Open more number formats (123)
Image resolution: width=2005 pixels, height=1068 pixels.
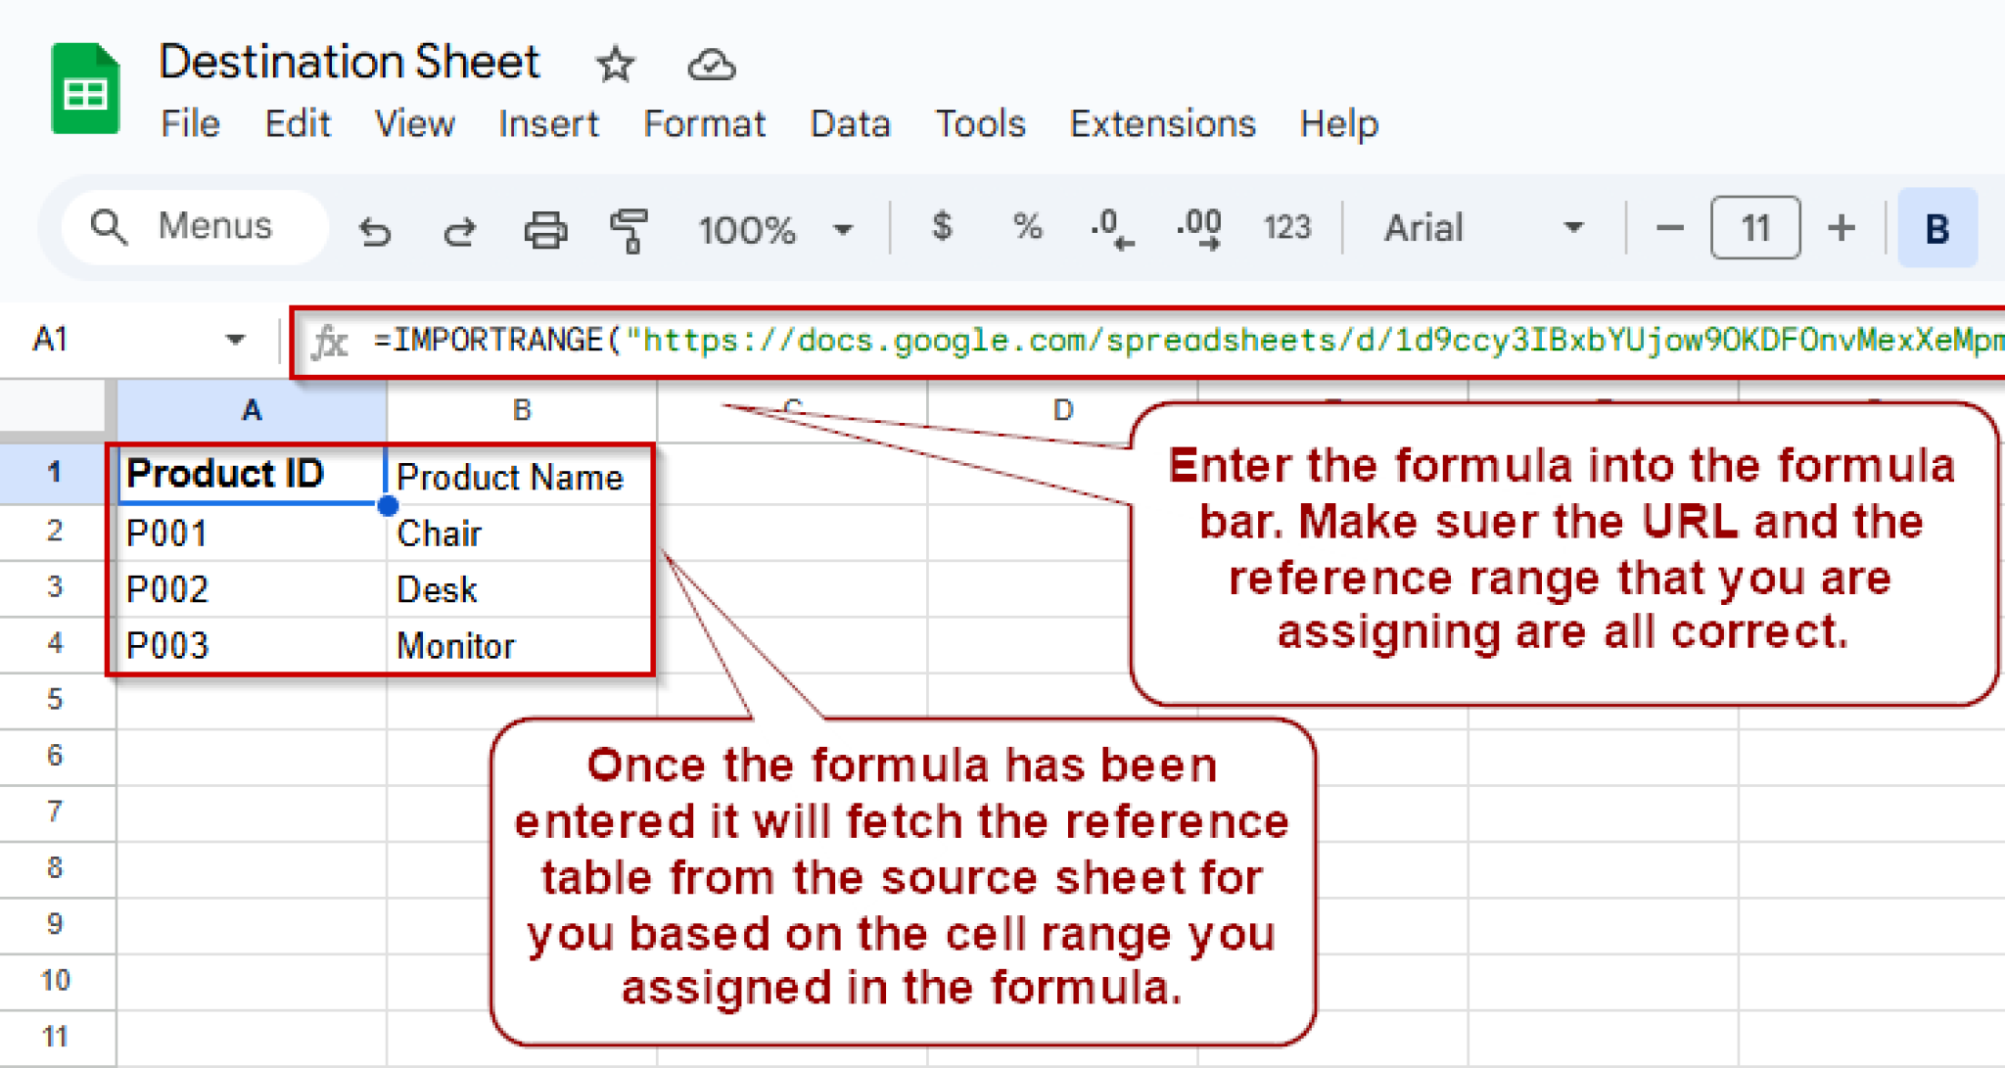(x=1286, y=228)
